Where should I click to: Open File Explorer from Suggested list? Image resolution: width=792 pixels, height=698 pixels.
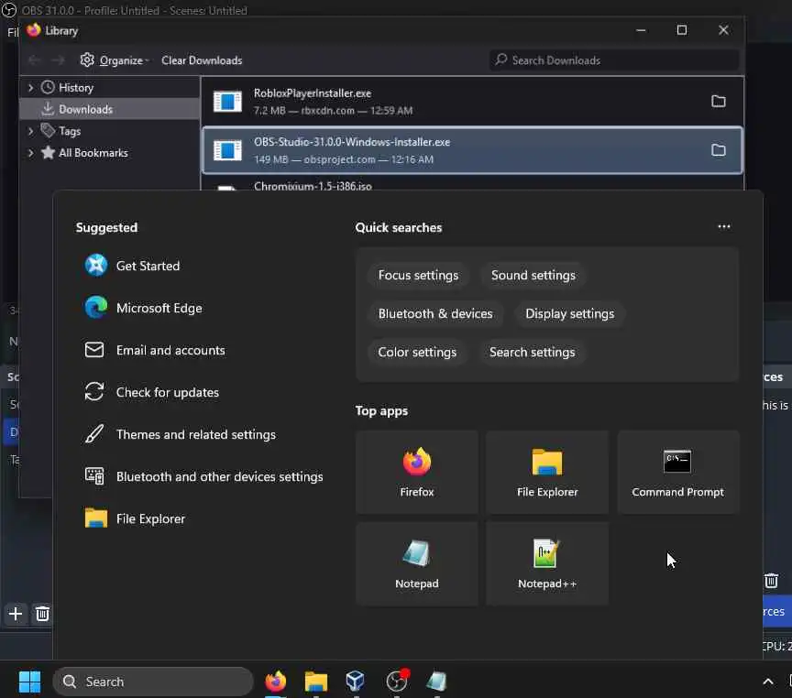pos(136,518)
